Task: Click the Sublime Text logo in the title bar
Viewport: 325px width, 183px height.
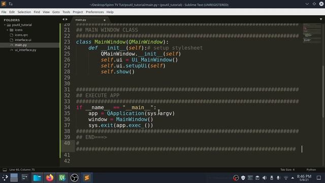Action: tap(4, 4)
